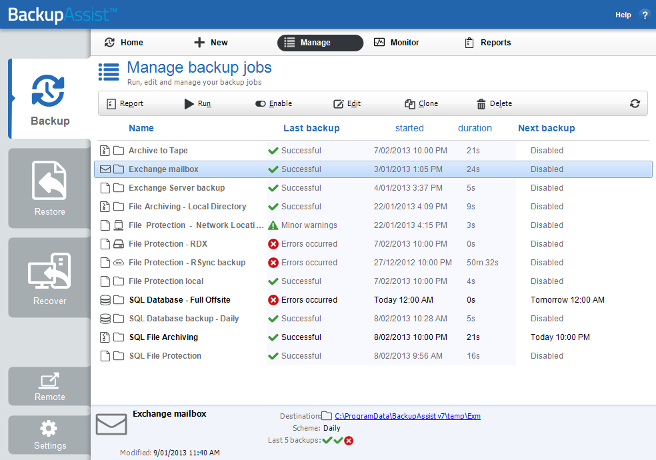Open Settings in the sidebar

coord(50,435)
